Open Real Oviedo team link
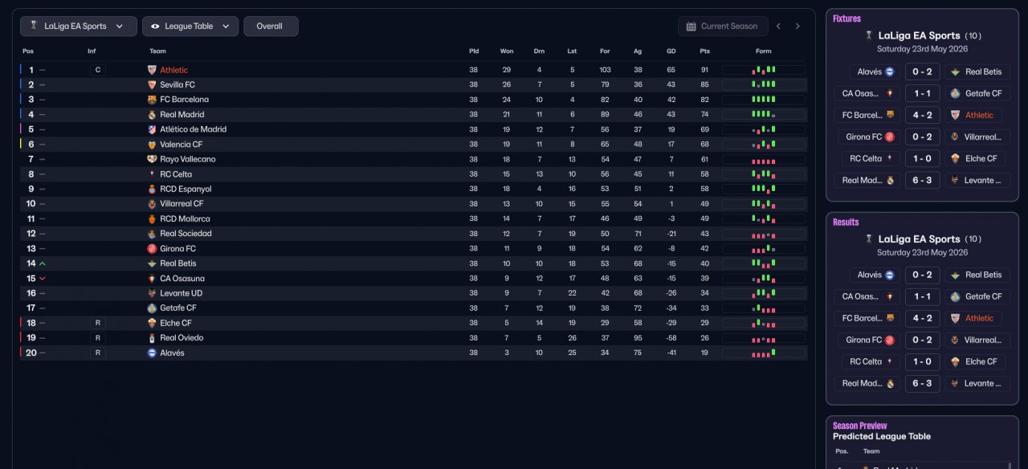 tap(182, 338)
